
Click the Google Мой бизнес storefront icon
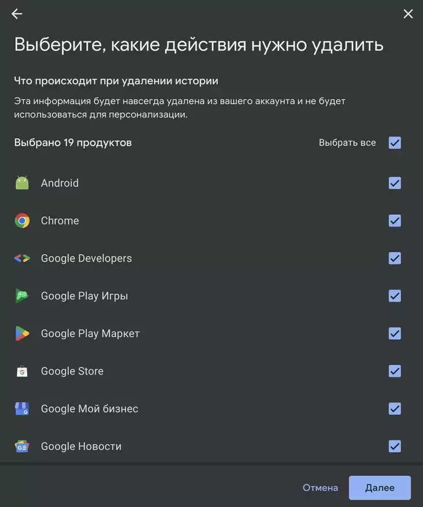point(22,409)
